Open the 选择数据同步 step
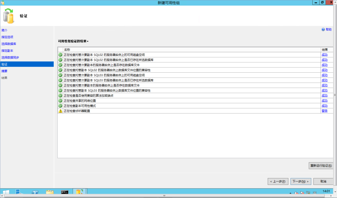This screenshot has height=198, width=337. click(x=10, y=58)
